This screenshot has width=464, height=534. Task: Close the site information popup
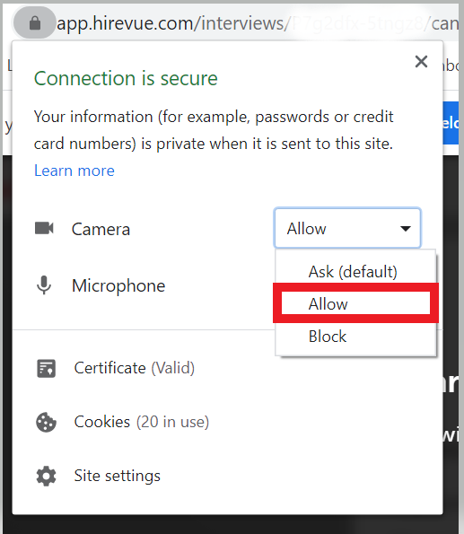pos(421,62)
